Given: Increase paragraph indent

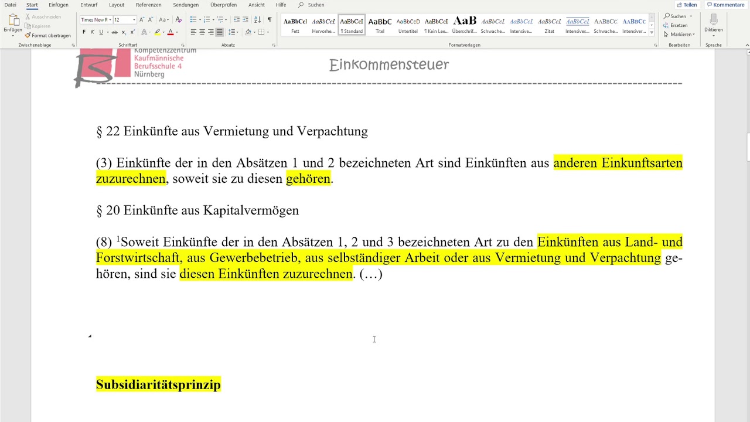Looking at the screenshot, I should [246, 20].
